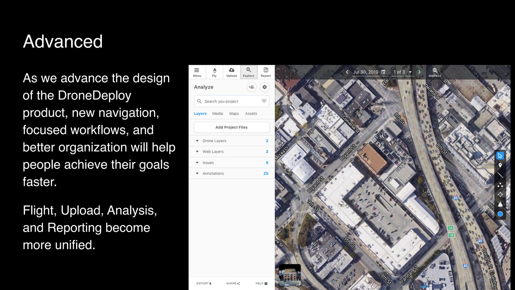Select the location marker annotation tool

(x=500, y=165)
